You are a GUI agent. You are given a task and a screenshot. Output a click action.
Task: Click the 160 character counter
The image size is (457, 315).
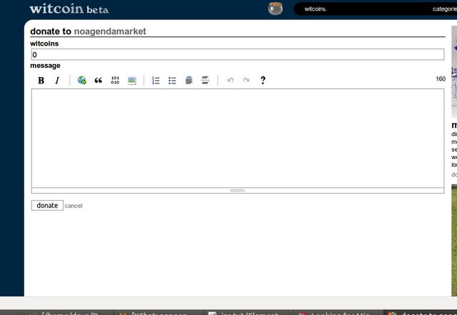(x=441, y=79)
